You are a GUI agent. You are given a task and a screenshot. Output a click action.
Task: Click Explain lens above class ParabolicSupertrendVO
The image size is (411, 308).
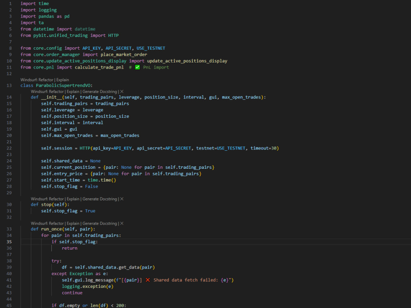click(62, 80)
